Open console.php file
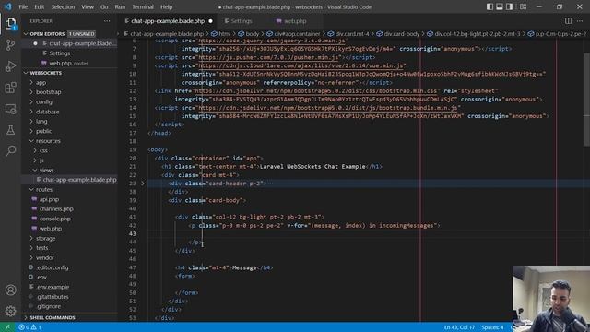 click(x=55, y=219)
